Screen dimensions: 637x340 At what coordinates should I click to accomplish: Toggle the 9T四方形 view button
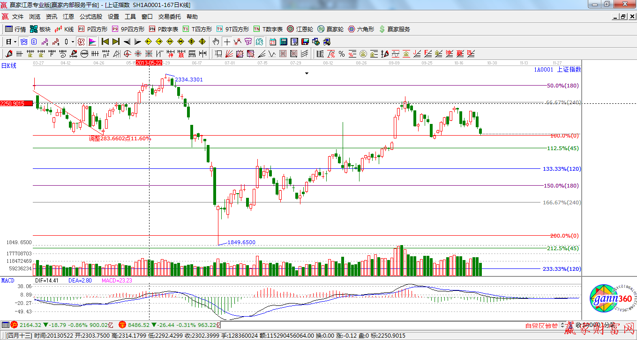pos(232,29)
